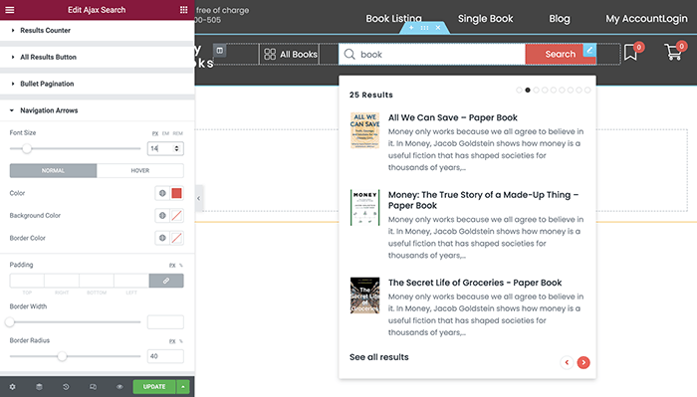Click the section add plus icon
697x397 pixels.
[x=411, y=28]
